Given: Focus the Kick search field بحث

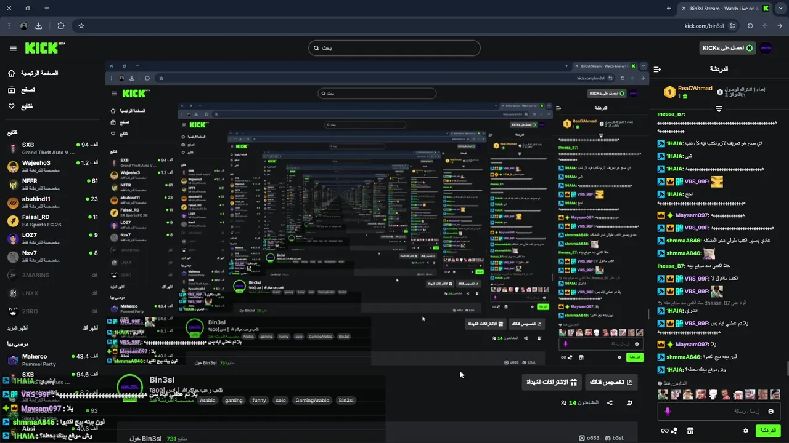Looking at the screenshot, I should pyautogui.click(x=394, y=48).
